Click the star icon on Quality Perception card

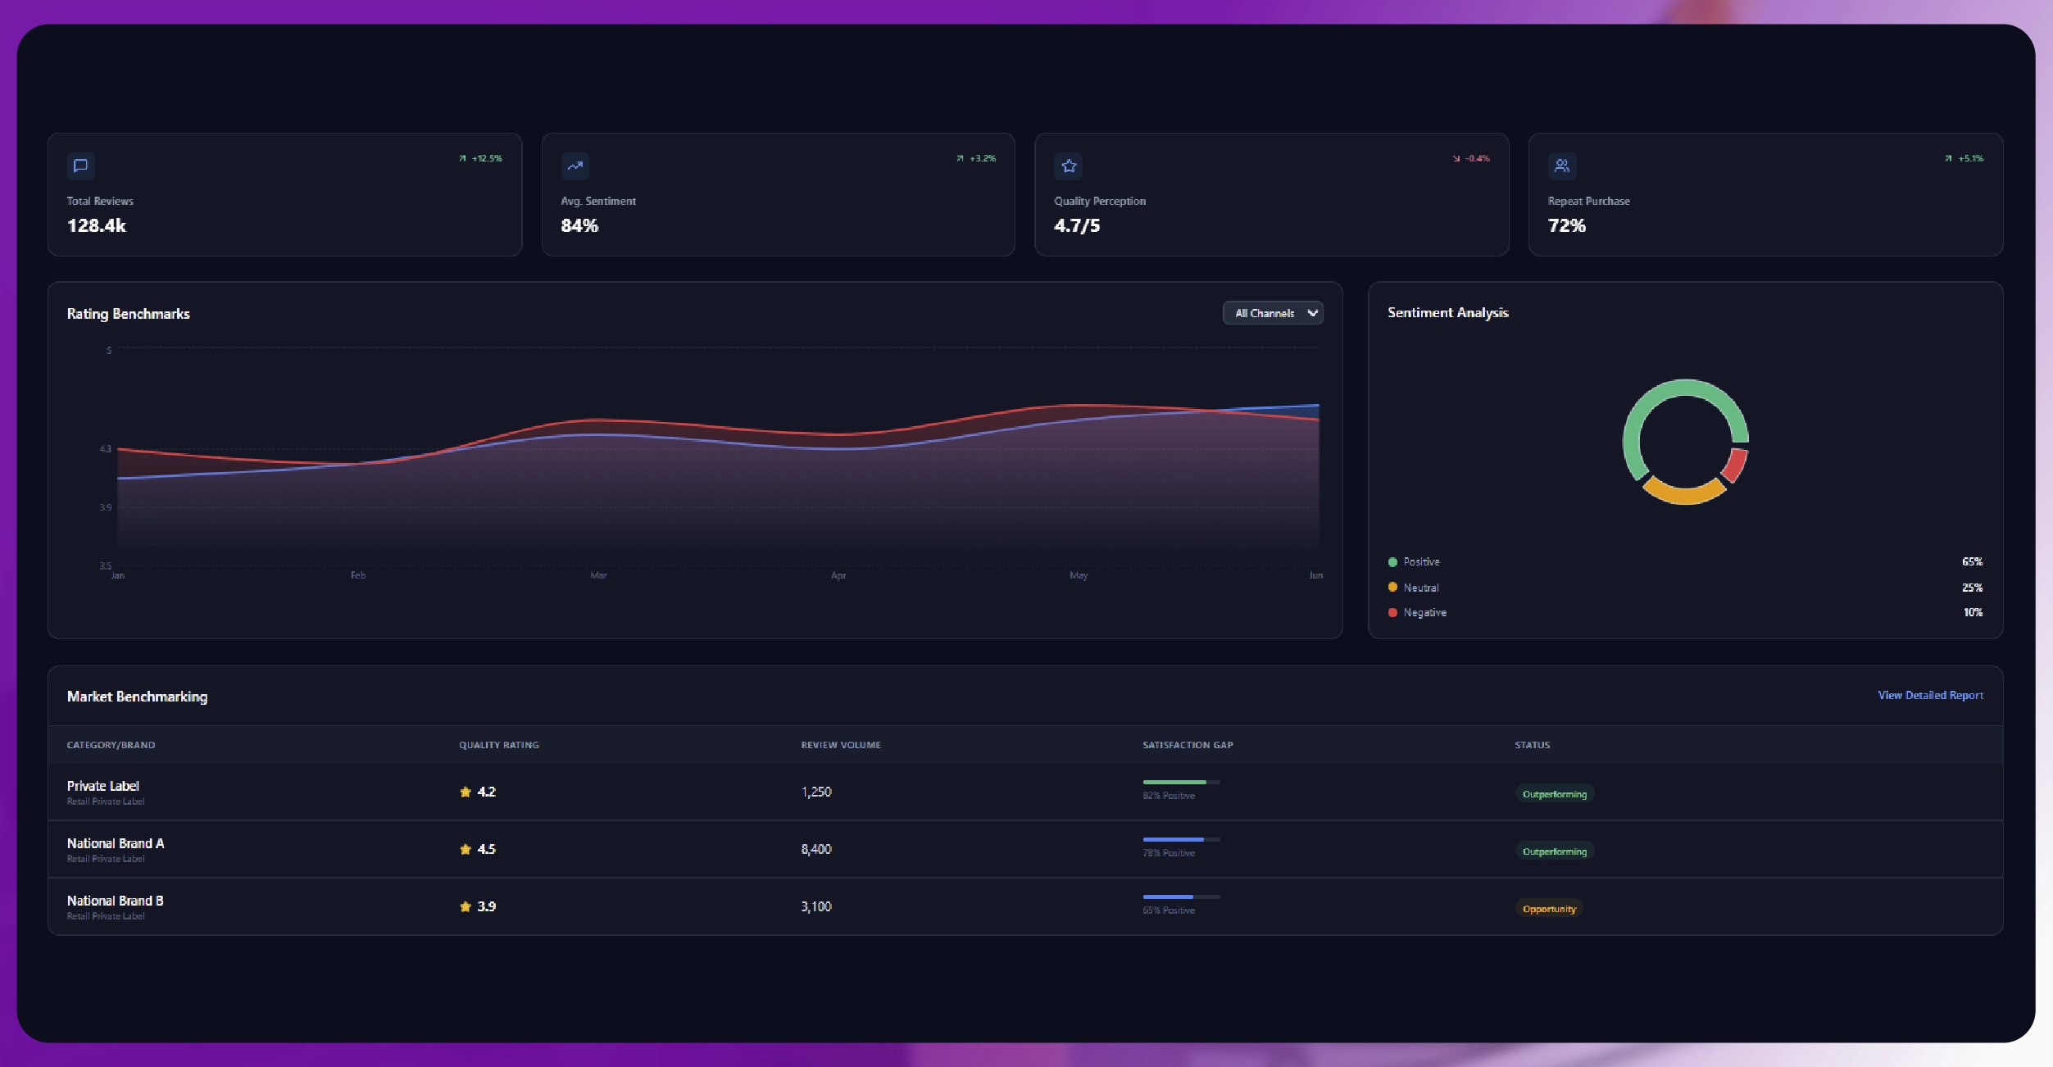click(1070, 166)
